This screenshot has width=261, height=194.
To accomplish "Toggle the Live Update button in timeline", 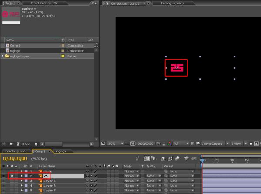I will pos(147,158).
